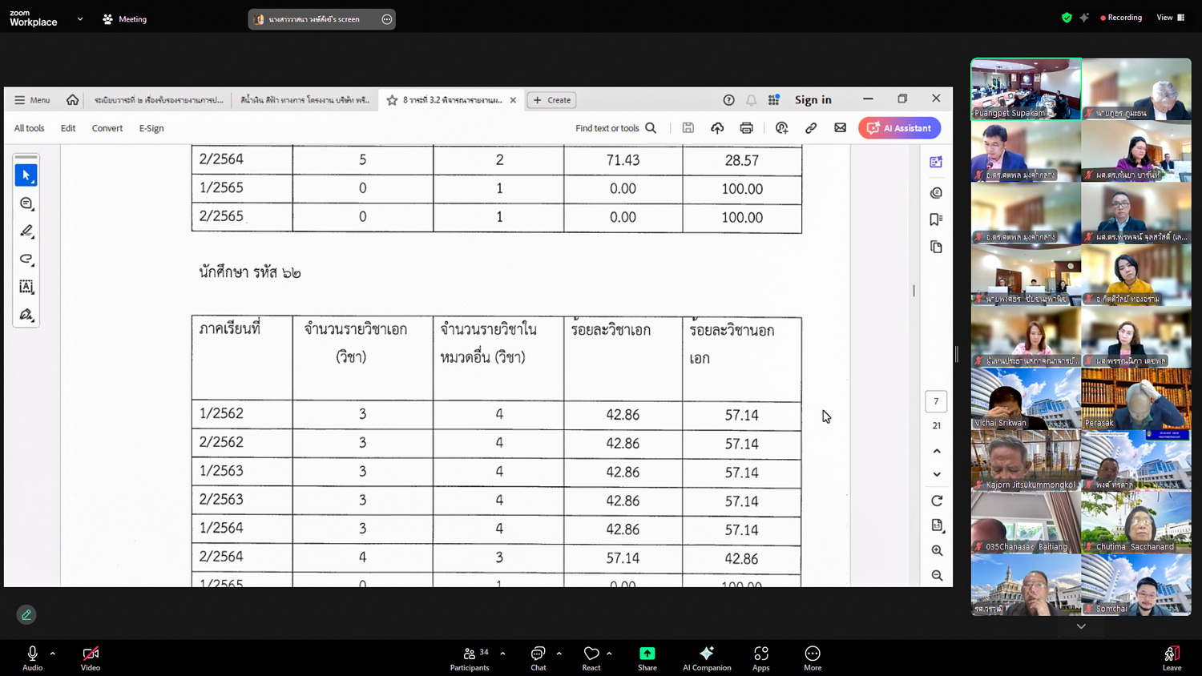Viewport: 1202px width, 676px height.
Task: Click the email envelope icon
Action: click(x=840, y=128)
